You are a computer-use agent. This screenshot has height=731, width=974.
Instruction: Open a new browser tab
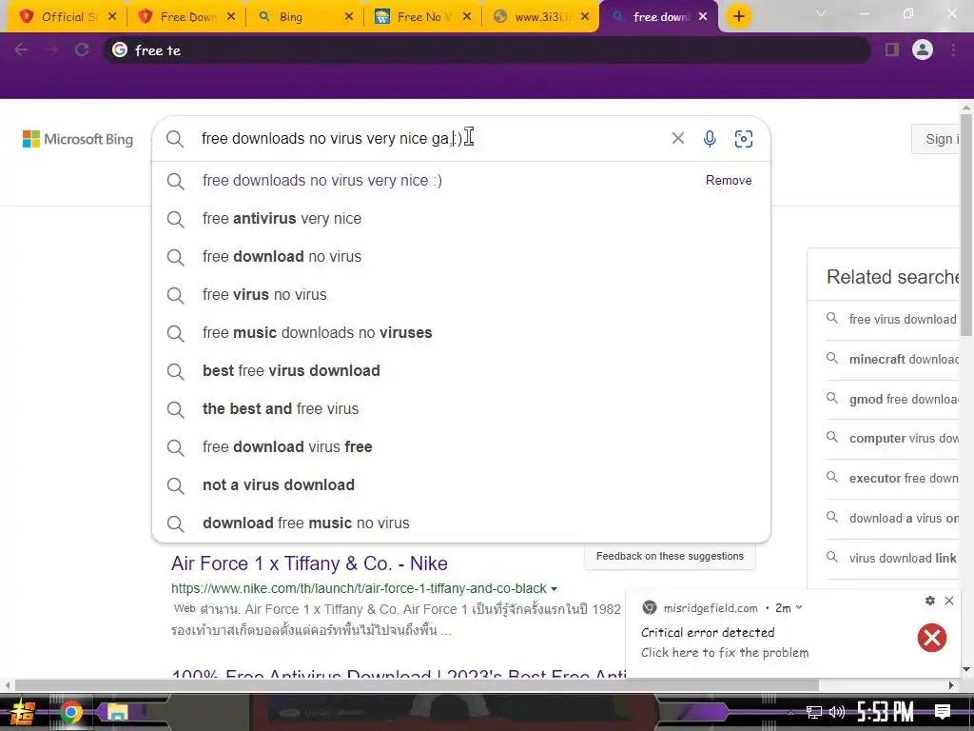click(738, 16)
